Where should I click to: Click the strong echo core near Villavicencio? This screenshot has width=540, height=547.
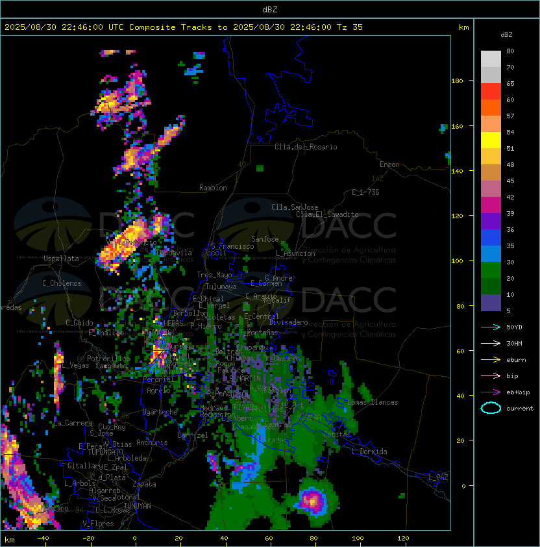[x=122, y=244]
